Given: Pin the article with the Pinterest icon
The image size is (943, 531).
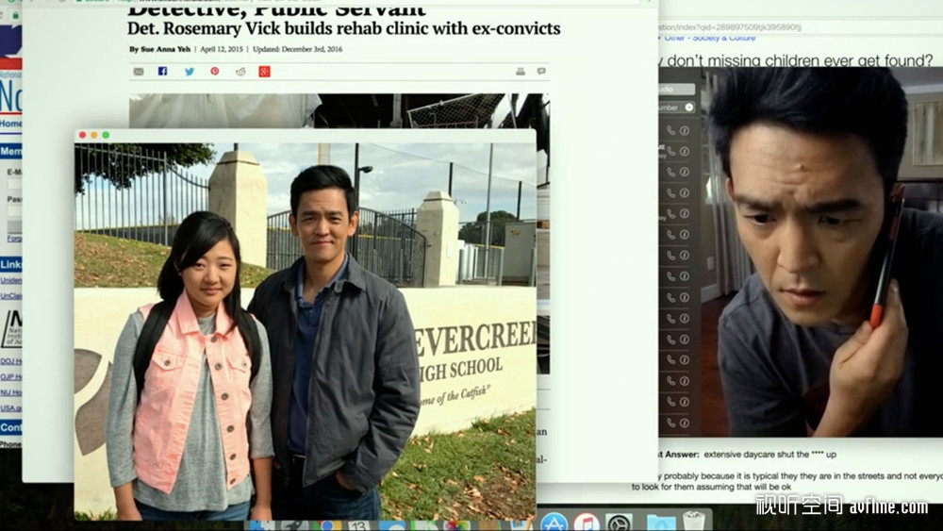Looking at the screenshot, I should [x=215, y=72].
